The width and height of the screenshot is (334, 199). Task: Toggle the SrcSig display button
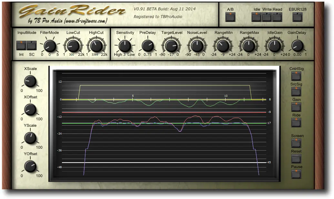coord(296,92)
